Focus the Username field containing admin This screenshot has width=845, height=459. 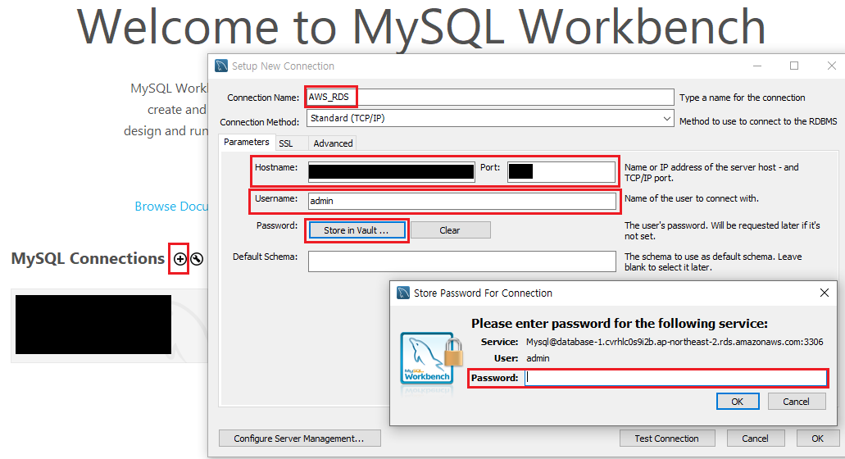pos(461,201)
